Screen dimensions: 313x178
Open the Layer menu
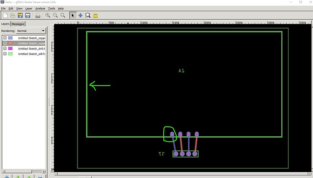[x=29, y=8]
